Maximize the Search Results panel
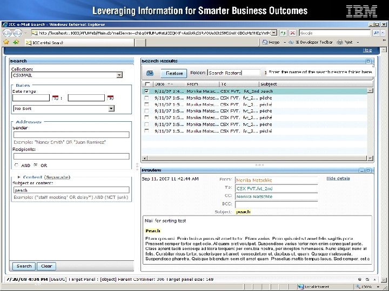This screenshot has width=389, height=291. click(x=368, y=61)
